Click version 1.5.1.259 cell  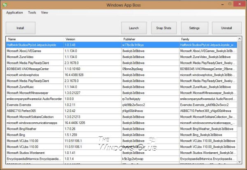click(x=93, y=135)
